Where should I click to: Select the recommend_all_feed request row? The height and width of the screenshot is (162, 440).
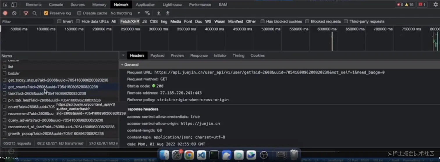point(59,127)
